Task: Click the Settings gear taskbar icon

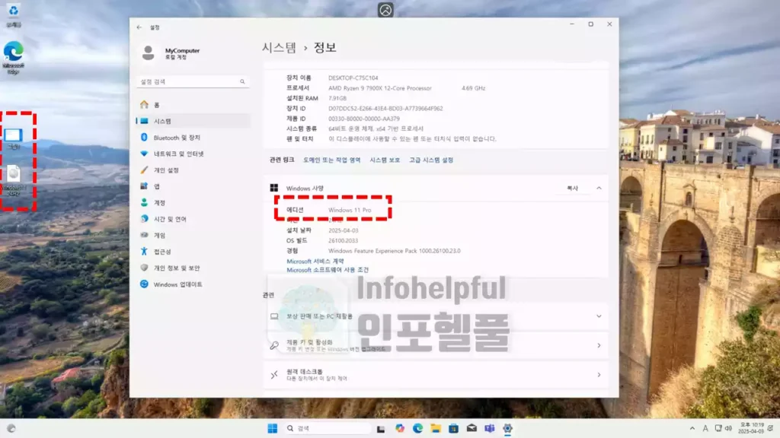Action: point(507,429)
